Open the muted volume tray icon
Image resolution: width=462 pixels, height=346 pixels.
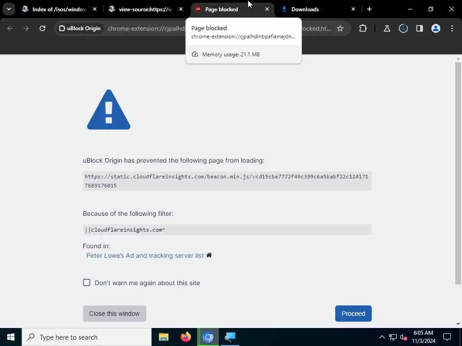(404, 337)
